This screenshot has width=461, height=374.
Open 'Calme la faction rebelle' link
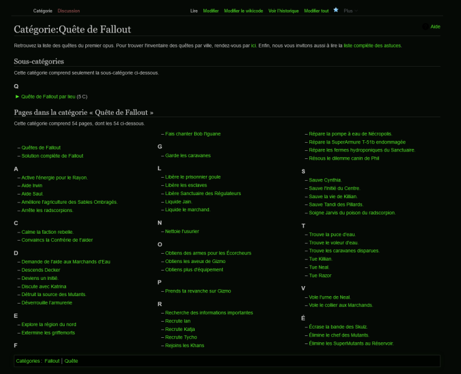click(x=47, y=232)
